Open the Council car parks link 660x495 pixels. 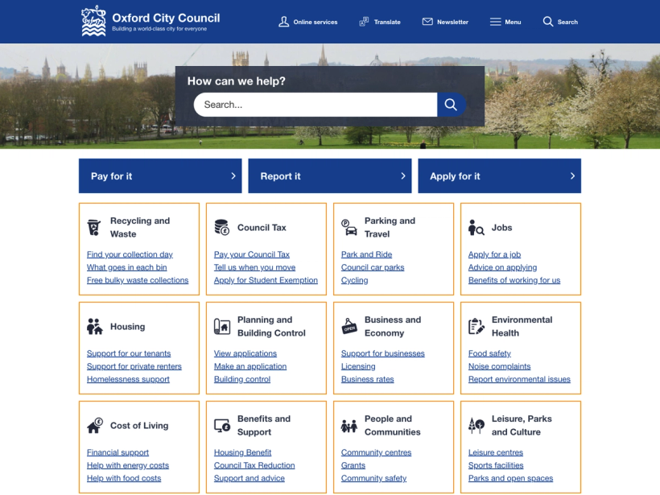(x=373, y=267)
